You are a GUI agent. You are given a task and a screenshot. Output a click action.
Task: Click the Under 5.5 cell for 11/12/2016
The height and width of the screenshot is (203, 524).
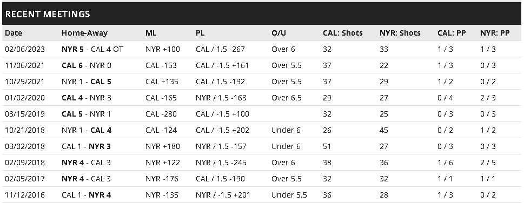click(x=289, y=195)
